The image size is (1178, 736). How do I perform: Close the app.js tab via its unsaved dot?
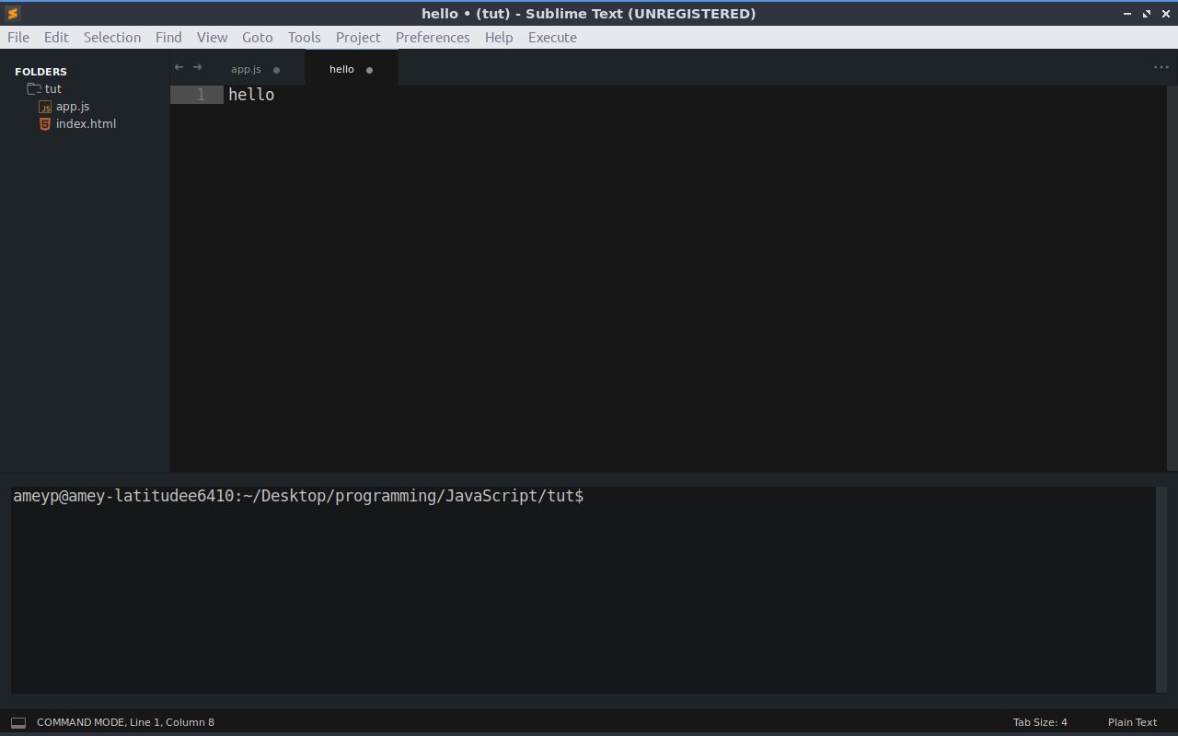pyautogui.click(x=276, y=70)
